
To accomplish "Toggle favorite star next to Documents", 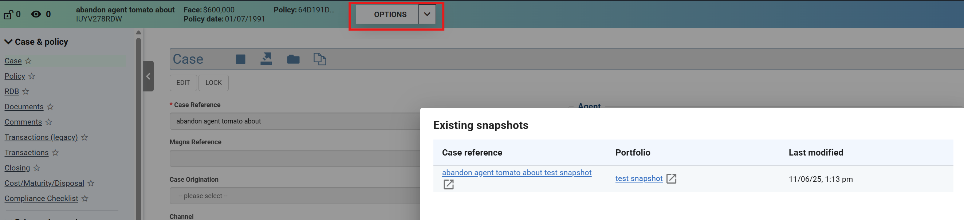I will (x=50, y=107).
